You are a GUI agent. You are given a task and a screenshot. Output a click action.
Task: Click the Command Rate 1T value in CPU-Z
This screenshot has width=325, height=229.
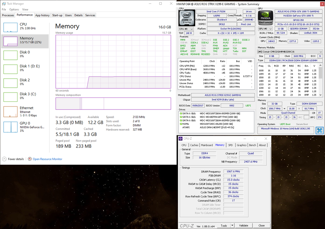[233, 200]
